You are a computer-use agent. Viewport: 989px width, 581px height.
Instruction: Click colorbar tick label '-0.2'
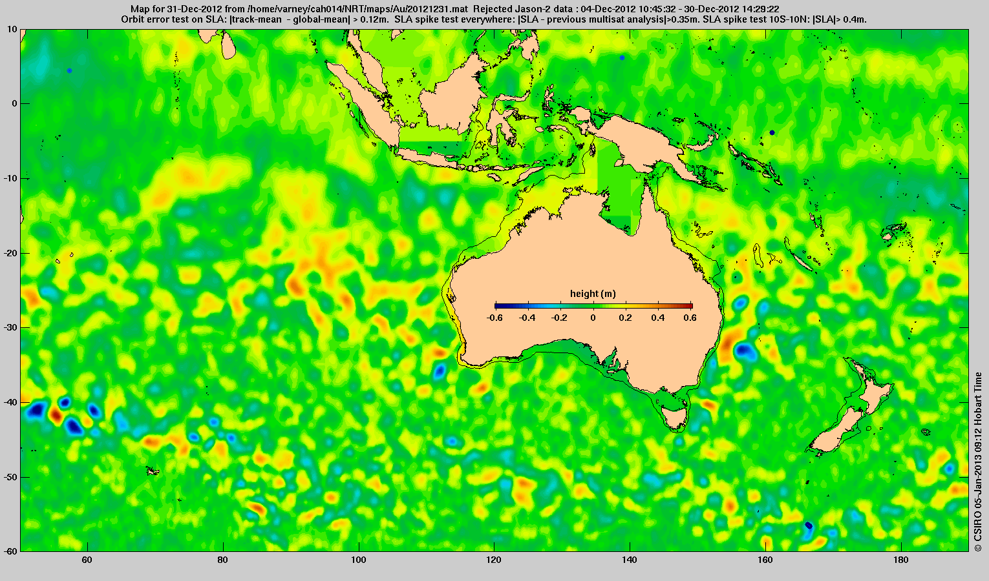[x=560, y=318]
